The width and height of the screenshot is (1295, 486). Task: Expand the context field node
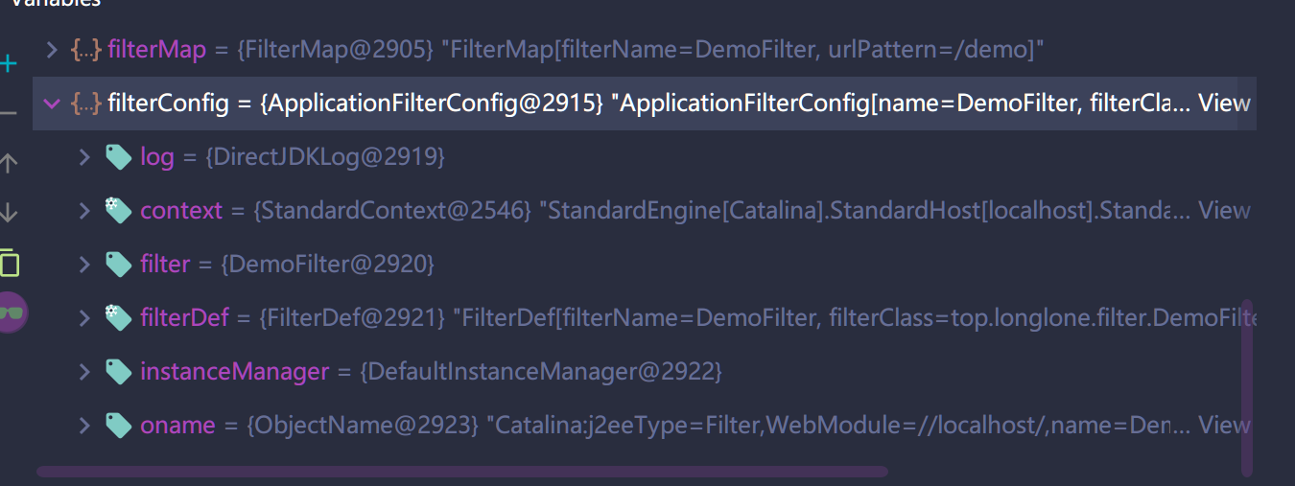[x=84, y=211]
